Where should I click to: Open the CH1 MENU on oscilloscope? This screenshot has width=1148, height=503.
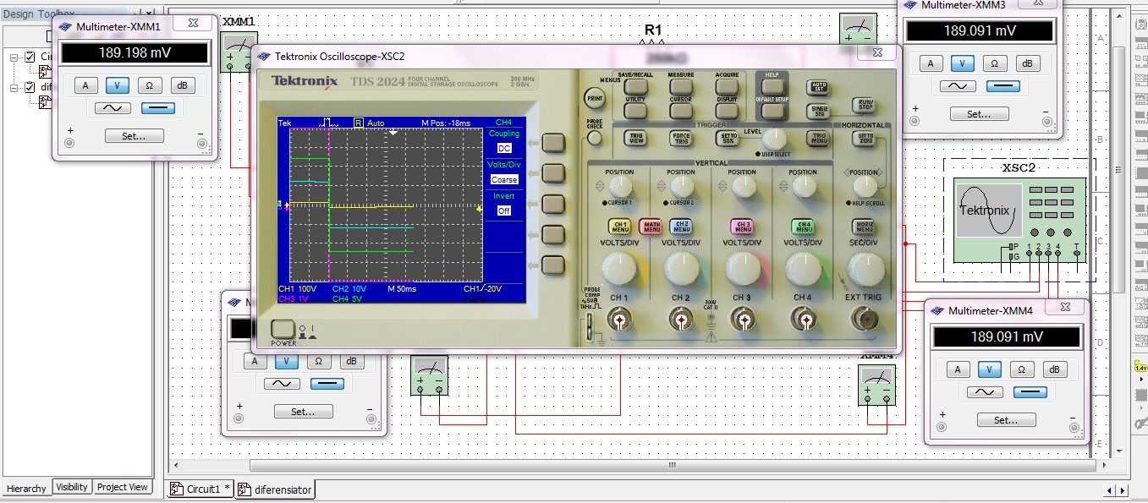(619, 227)
